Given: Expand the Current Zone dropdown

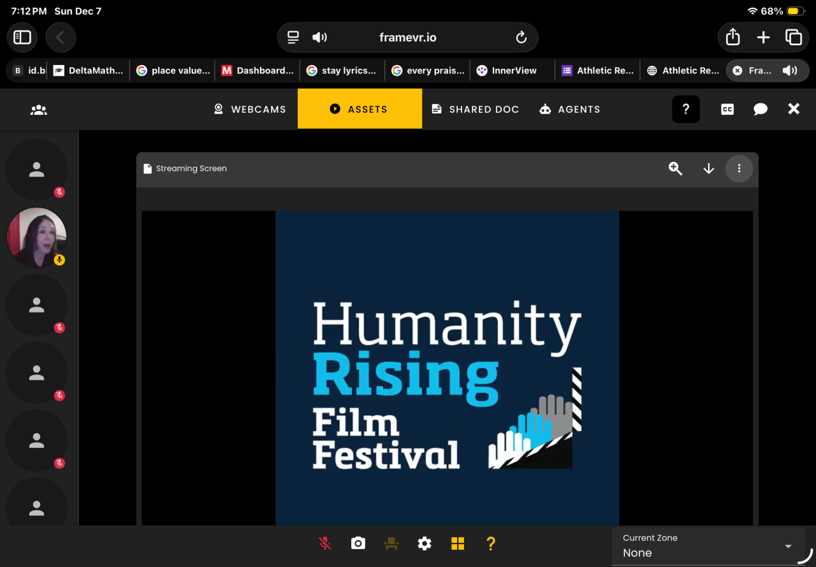Looking at the screenshot, I should 708,546.
